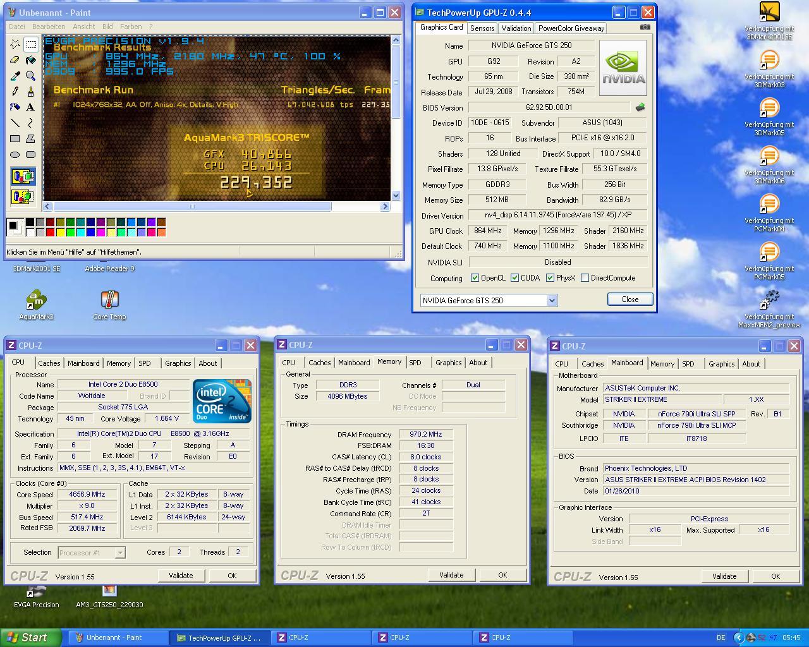
Task: Activate the Magnifier tool in Paint
Action: coord(30,76)
